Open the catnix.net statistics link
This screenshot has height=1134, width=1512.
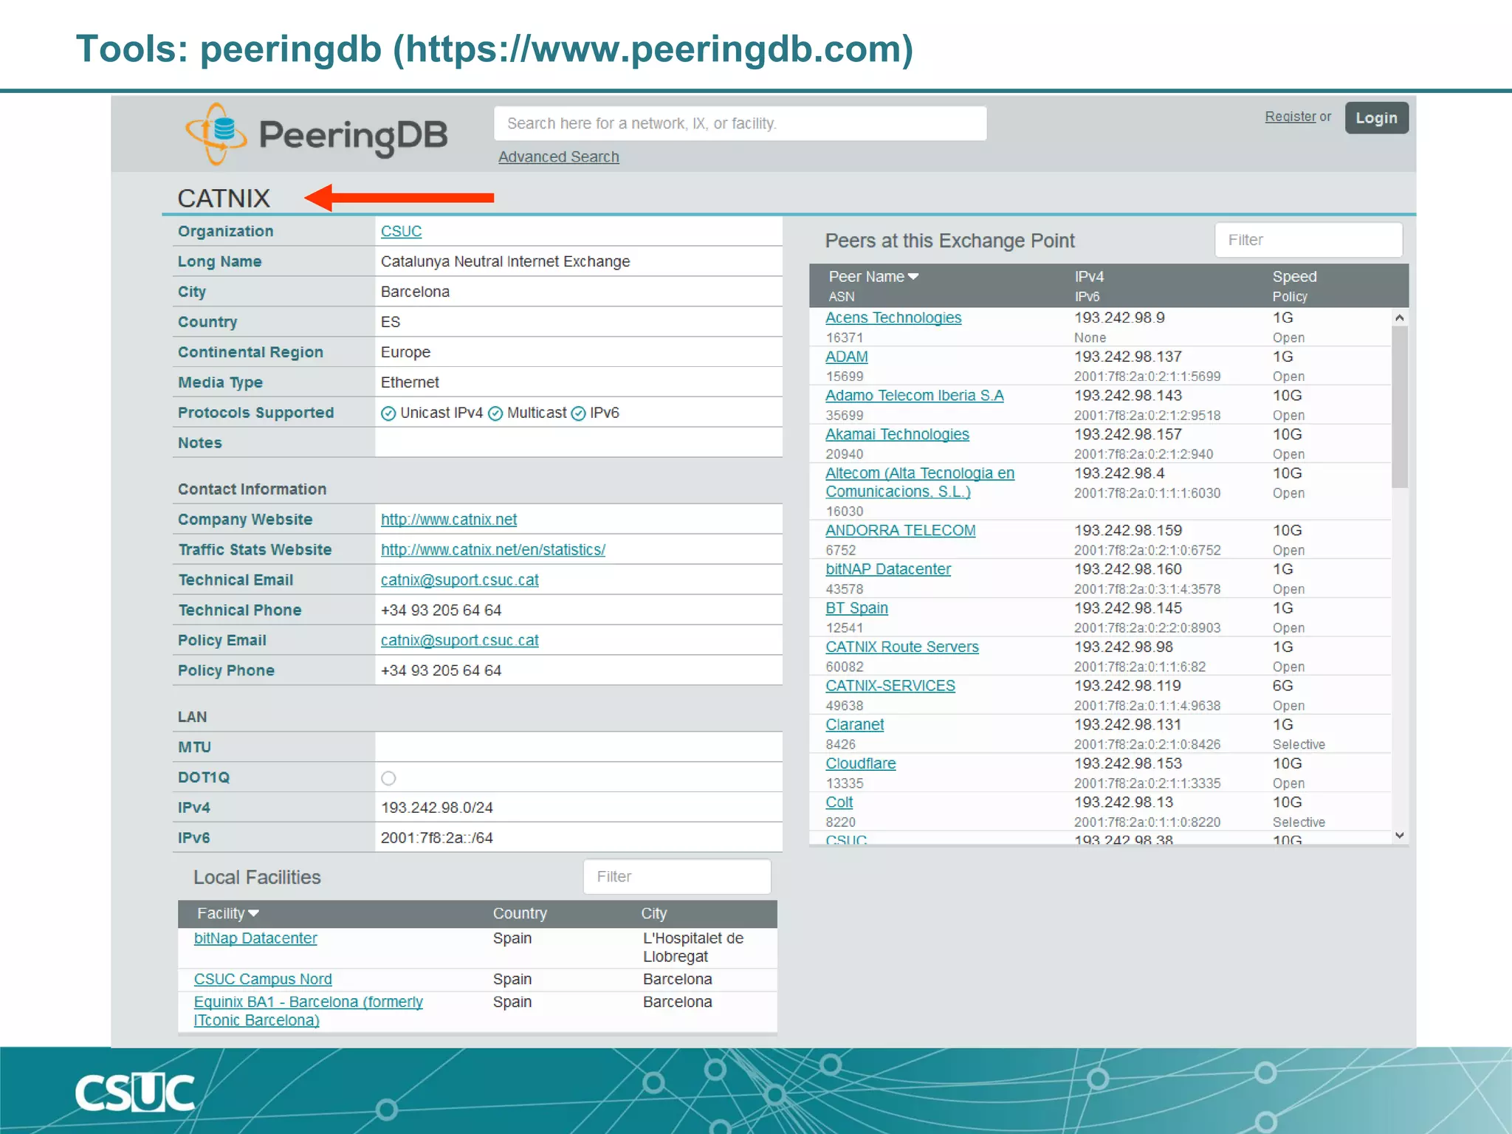coord(493,550)
